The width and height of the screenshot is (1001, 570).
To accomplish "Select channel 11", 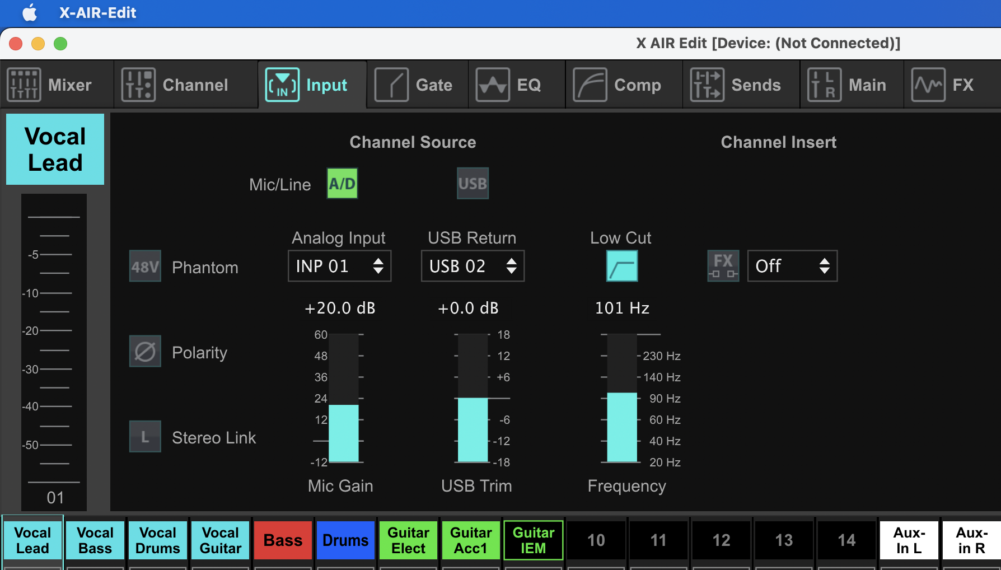I will click(x=659, y=540).
